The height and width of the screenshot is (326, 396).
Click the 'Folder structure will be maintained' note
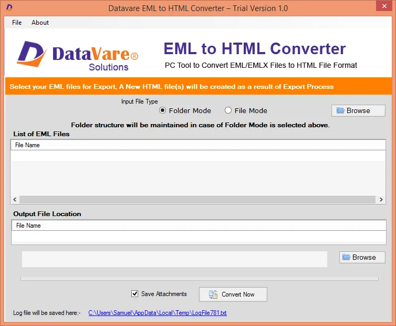pyautogui.click(x=200, y=125)
